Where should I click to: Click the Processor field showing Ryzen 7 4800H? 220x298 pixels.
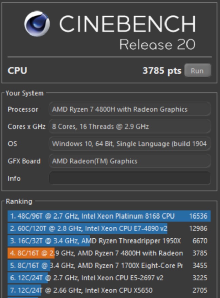tap(130, 109)
